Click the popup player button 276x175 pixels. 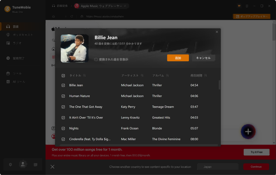pos(252,16)
